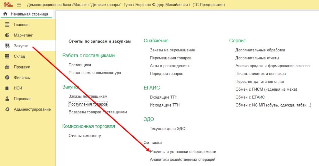Image resolution: width=319 pixels, height=166 pixels.
Task: Open the Персонал section
Action: [22, 99]
